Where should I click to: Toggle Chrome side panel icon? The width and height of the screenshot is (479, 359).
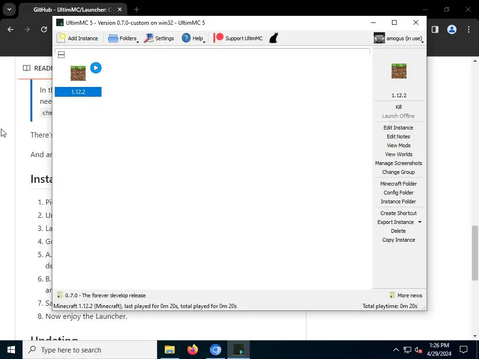[435, 29]
